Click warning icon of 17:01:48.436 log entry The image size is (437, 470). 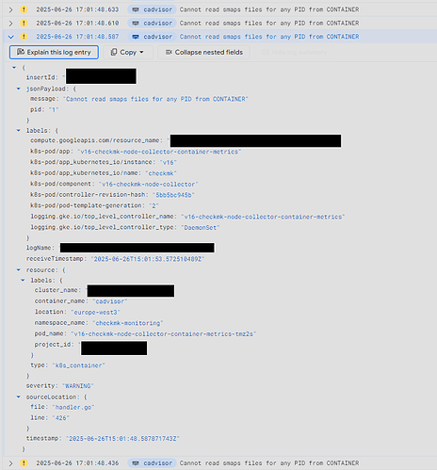(x=24, y=463)
